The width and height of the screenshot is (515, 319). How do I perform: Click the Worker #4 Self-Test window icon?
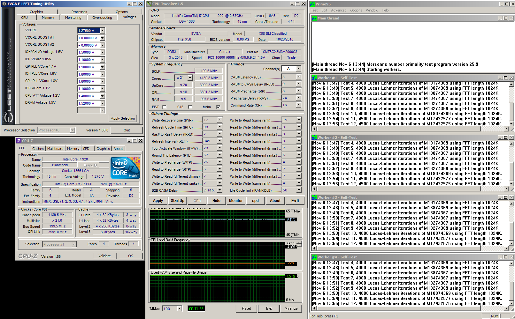coord(314,257)
